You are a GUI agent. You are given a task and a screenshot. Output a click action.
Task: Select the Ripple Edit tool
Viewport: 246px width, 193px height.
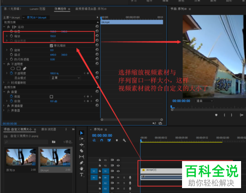[81, 145]
